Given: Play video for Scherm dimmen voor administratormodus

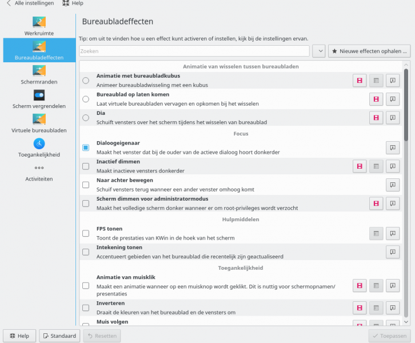Looking at the screenshot, I should tap(376, 203).
